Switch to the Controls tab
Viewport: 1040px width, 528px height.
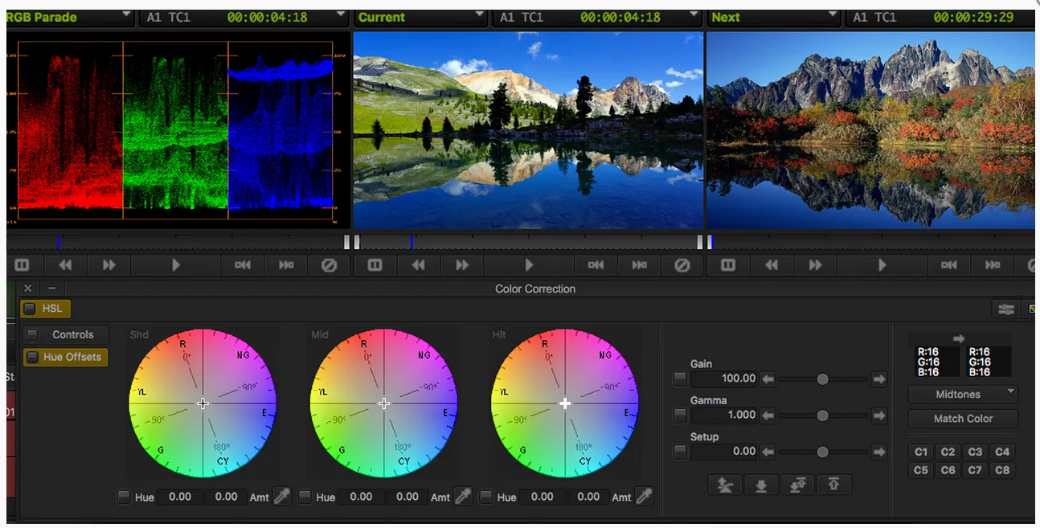(x=64, y=334)
